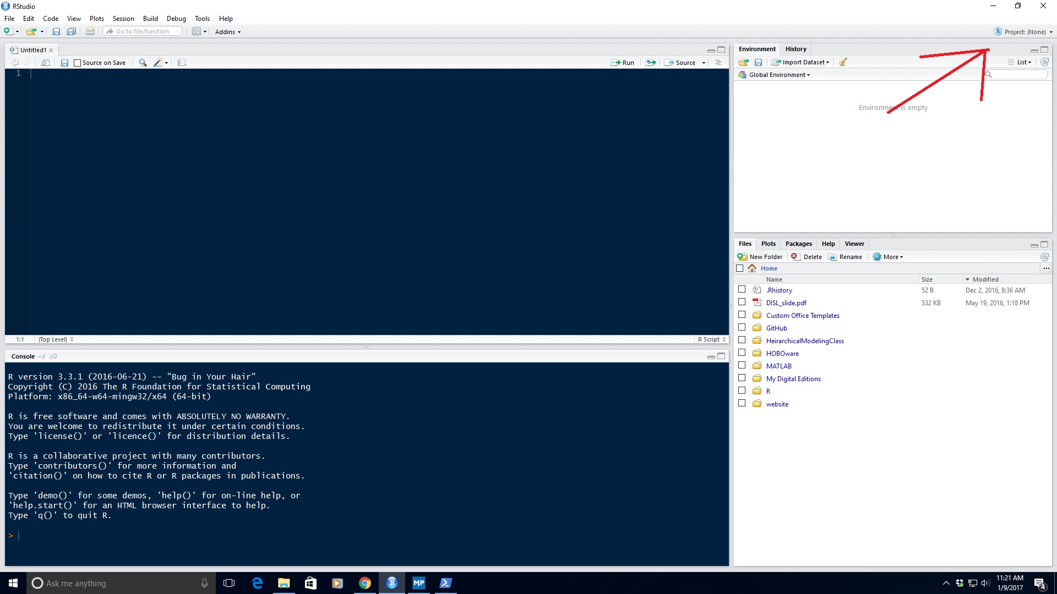Click the Run button
1057x594 pixels.
[623, 63]
